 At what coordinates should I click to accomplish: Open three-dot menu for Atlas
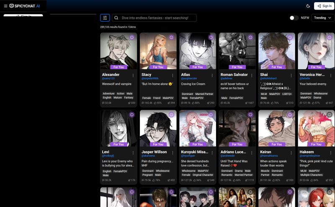coord(212,76)
